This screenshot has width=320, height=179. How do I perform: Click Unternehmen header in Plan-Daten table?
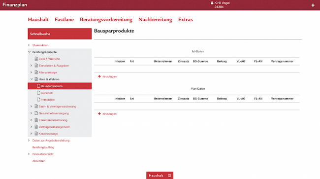162,99
